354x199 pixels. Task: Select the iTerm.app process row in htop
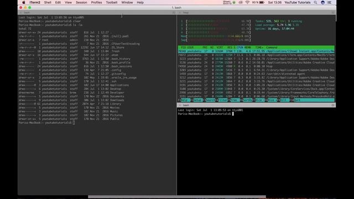click(x=256, y=55)
